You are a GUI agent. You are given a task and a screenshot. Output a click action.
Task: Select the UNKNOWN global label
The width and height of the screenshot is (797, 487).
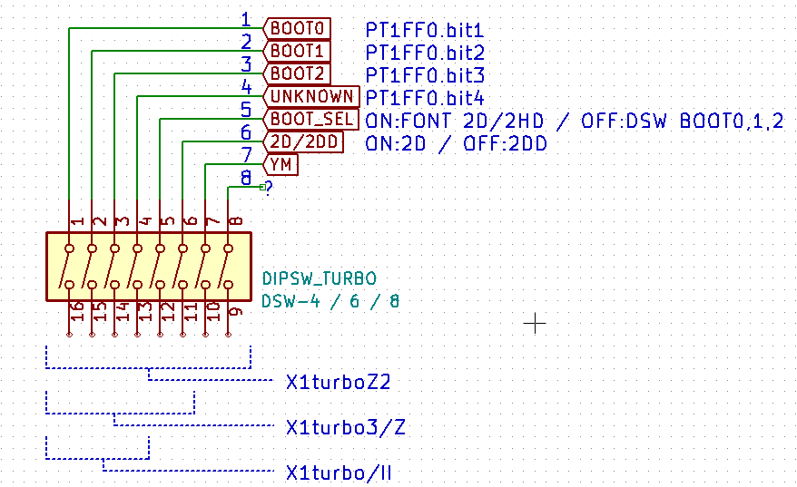coord(311,96)
